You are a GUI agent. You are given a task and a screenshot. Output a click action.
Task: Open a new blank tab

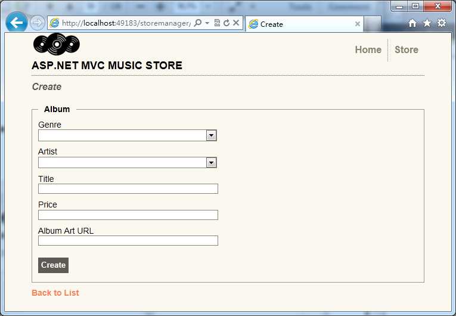tap(372, 24)
